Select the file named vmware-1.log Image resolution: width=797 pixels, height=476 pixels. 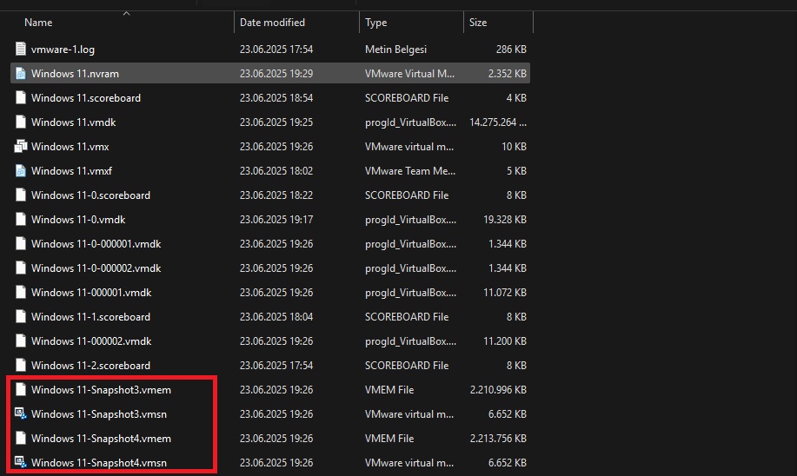(63, 50)
